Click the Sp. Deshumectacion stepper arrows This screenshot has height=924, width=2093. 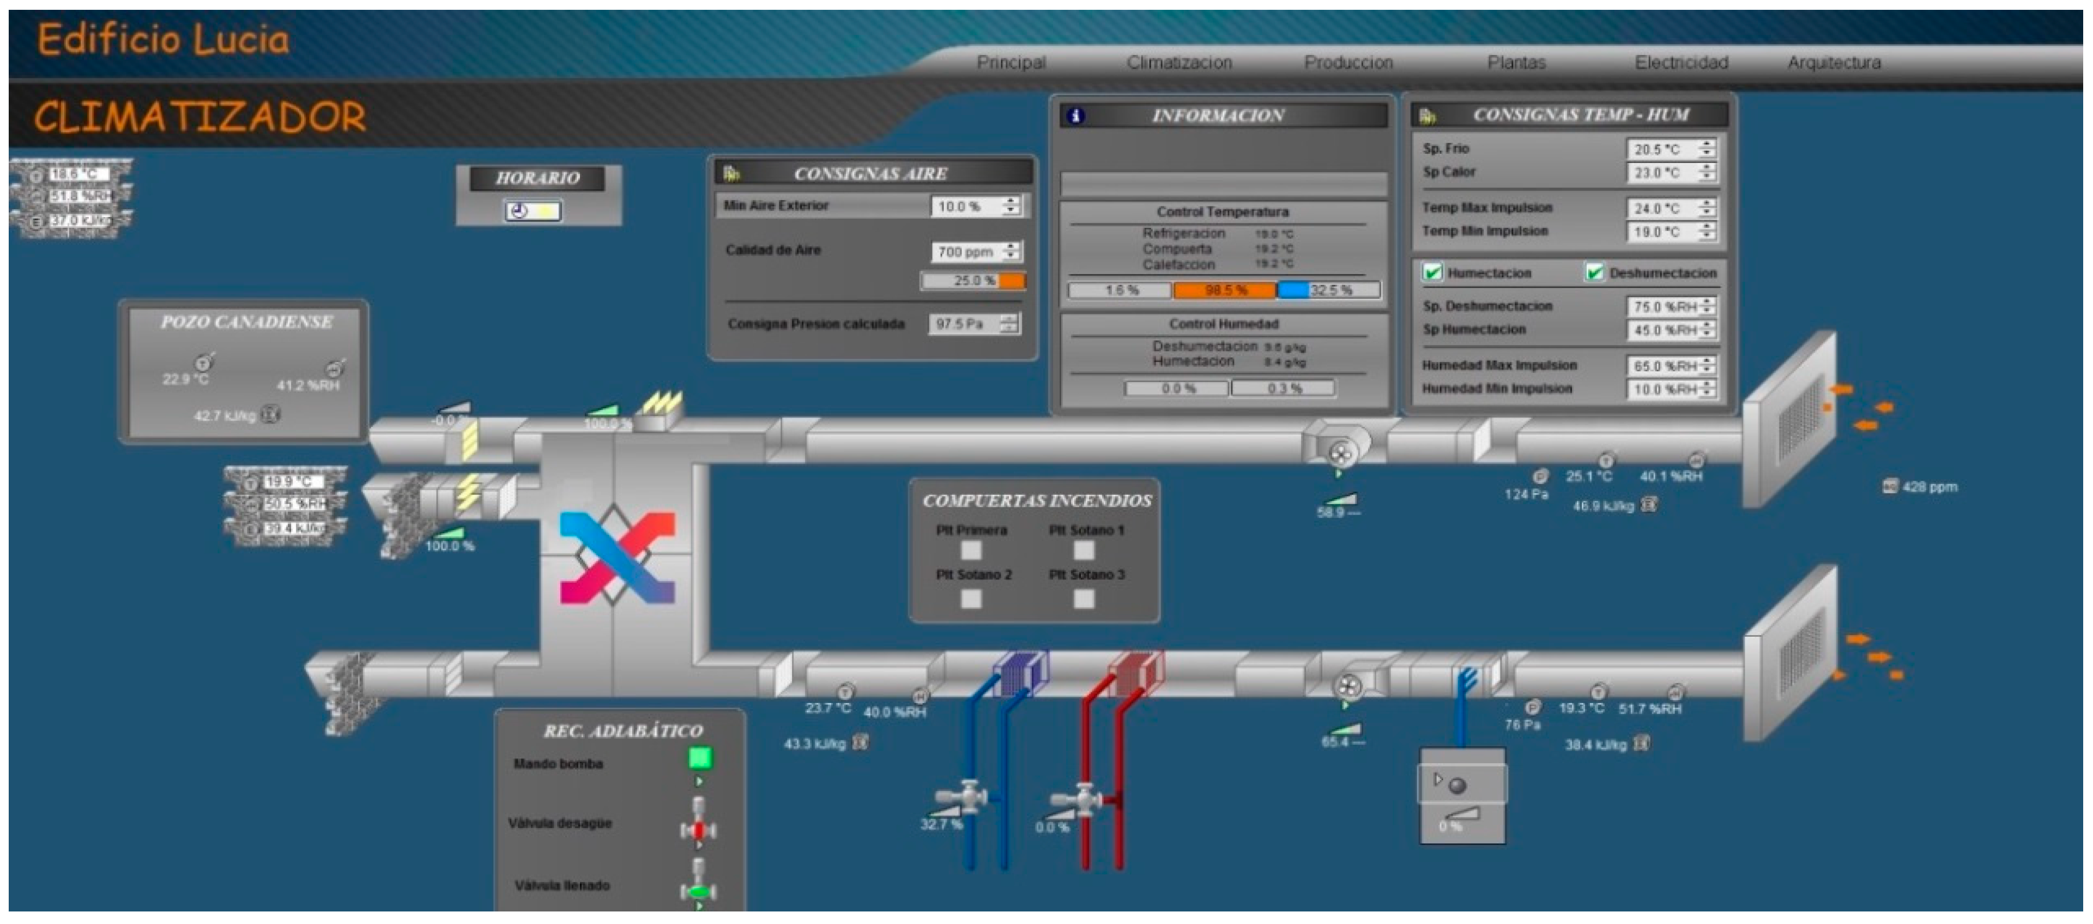tap(1707, 306)
